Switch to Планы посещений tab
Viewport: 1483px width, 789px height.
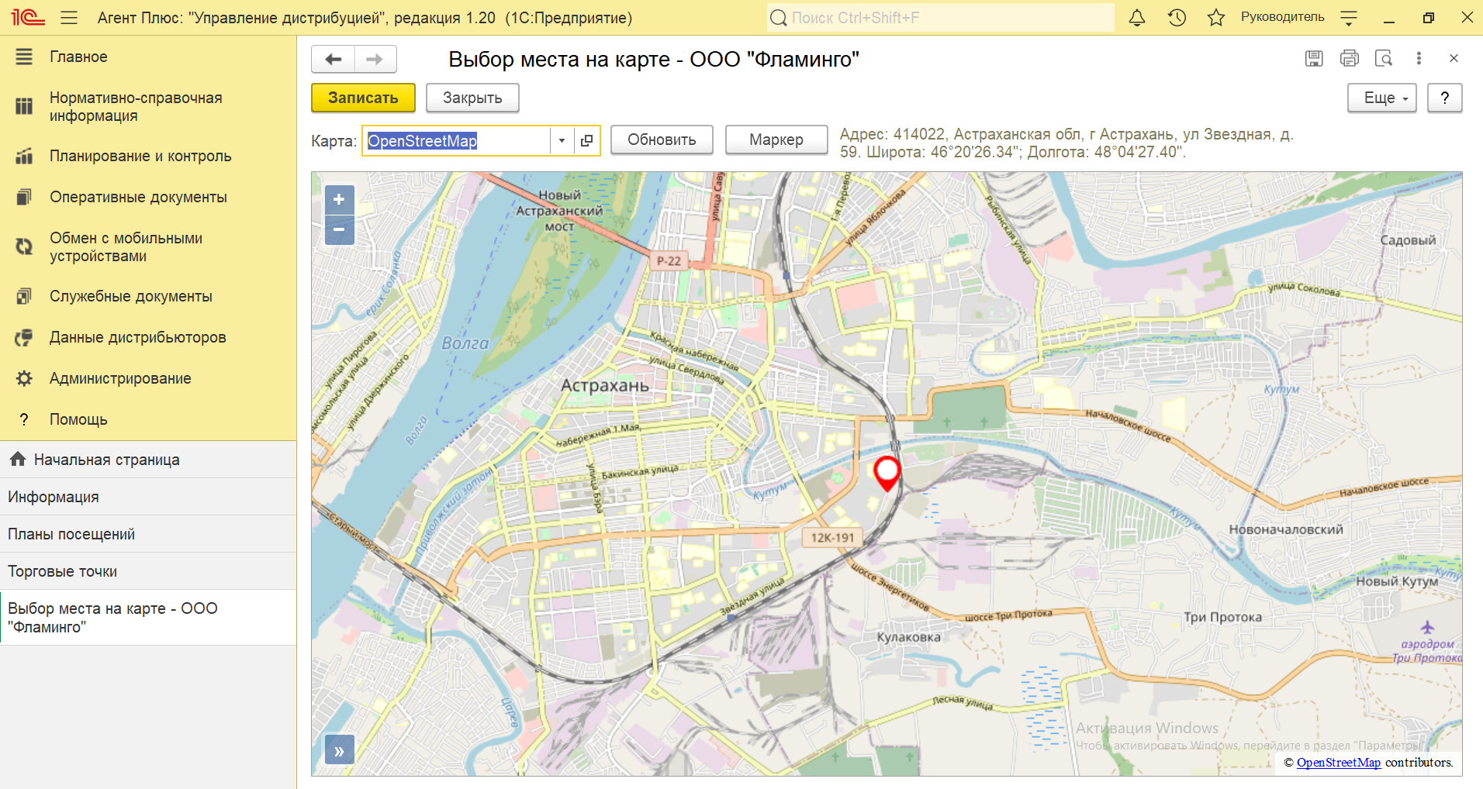[148, 534]
